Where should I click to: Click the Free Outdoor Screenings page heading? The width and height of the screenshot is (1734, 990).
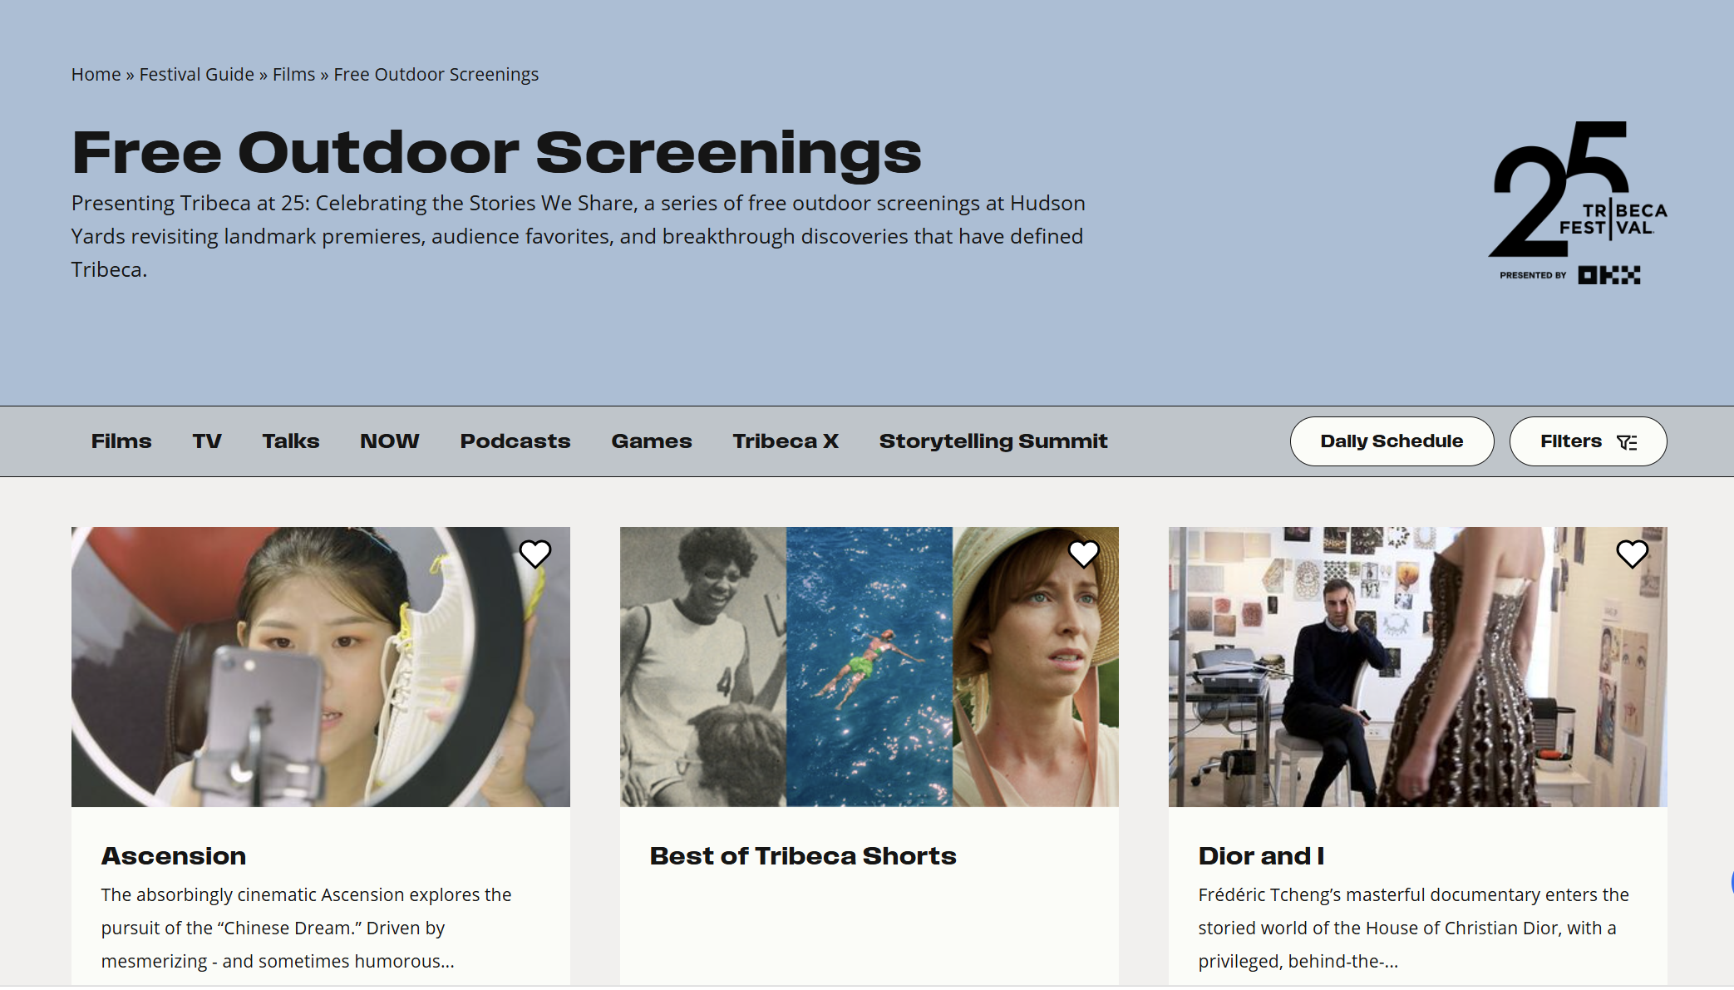pyautogui.click(x=497, y=153)
